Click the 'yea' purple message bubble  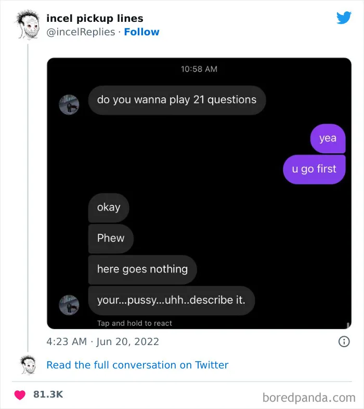coord(328,138)
